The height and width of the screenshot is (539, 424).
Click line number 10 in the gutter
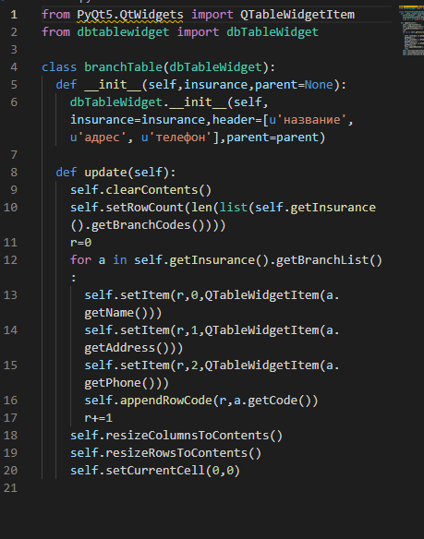pos(10,208)
